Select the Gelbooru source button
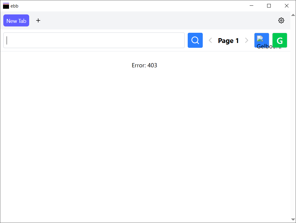The width and height of the screenshot is (296, 223). tap(261, 40)
